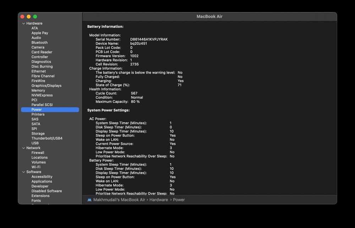Click Hardware in the path bar

coord(158,200)
